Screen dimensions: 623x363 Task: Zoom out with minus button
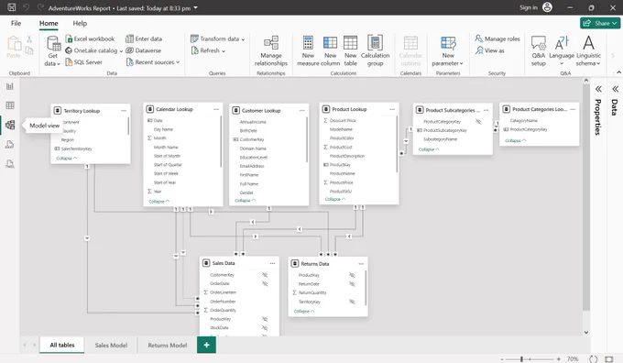pyautogui.click(x=502, y=358)
